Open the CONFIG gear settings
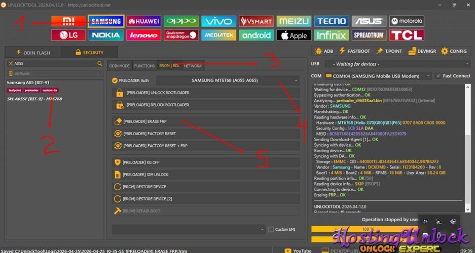The image size is (475, 253). (454, 51)
